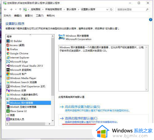Open the 工具(T) menu
Image resolution: width=154 pixels, height=140 pixels.
pos(40,16)
